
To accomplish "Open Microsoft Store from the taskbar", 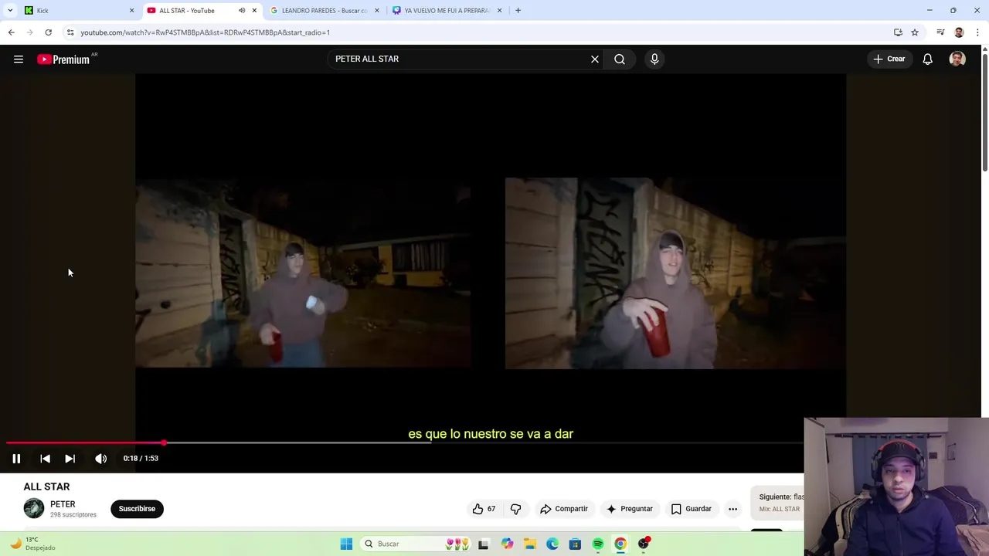I will point(575,544).
